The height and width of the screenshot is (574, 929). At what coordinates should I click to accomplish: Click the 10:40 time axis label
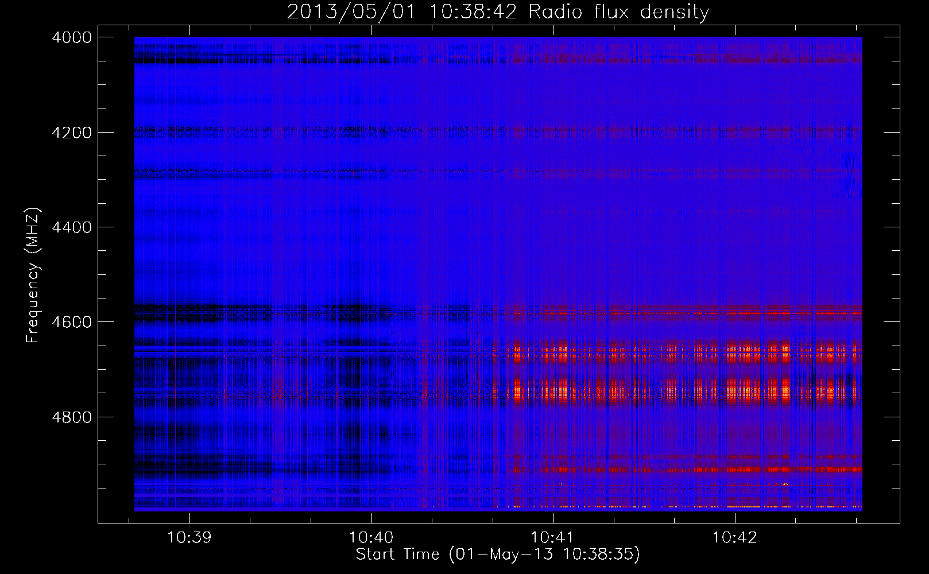[371, 538]
